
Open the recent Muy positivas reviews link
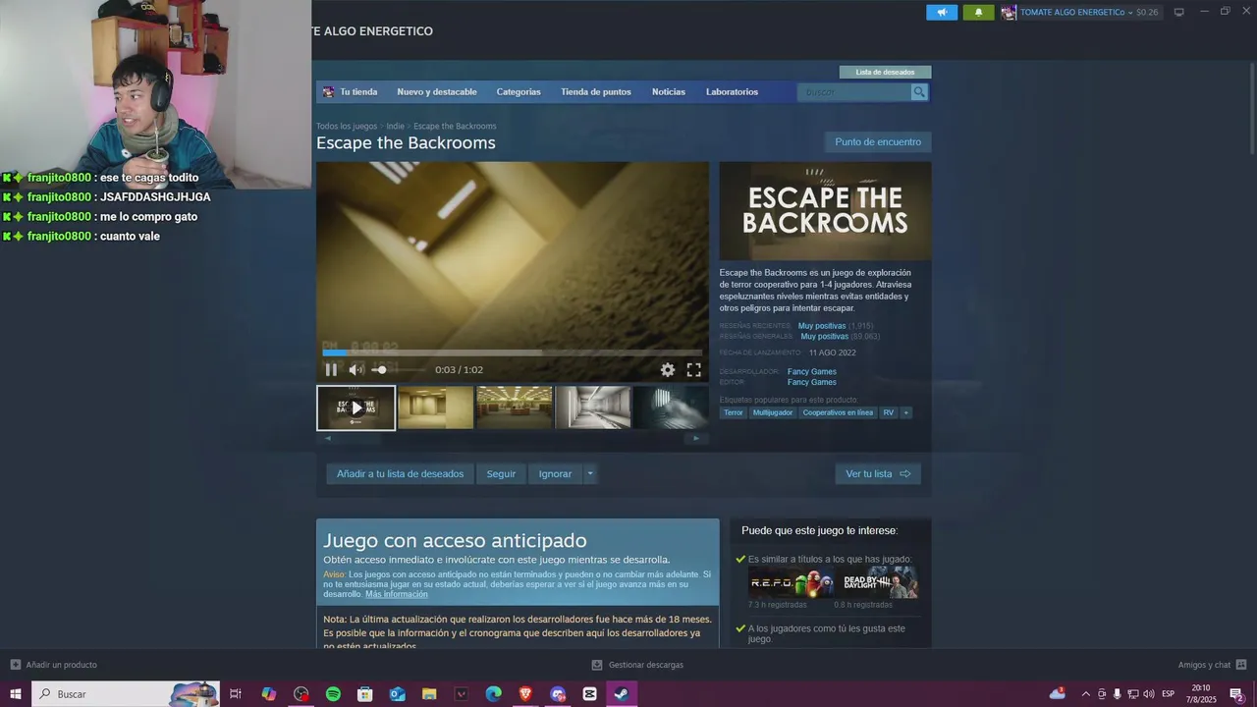(x=822, y=326)
